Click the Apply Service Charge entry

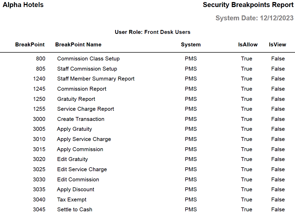84,139
